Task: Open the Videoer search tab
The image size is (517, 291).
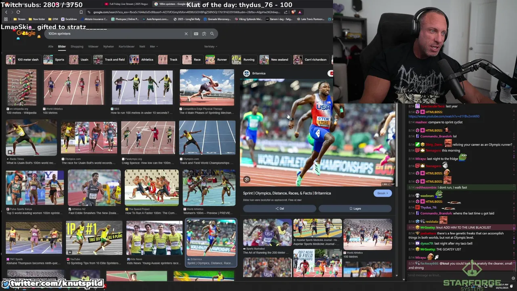Action: [93, 46]
